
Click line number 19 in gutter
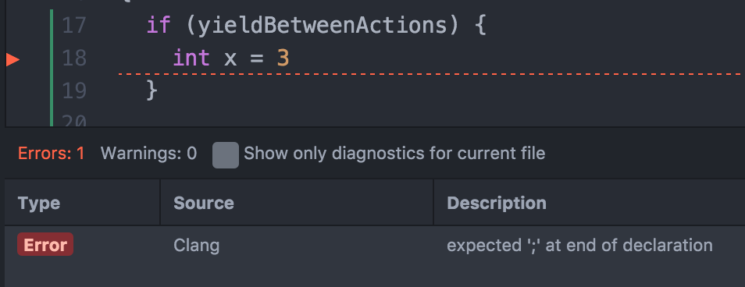74,90
